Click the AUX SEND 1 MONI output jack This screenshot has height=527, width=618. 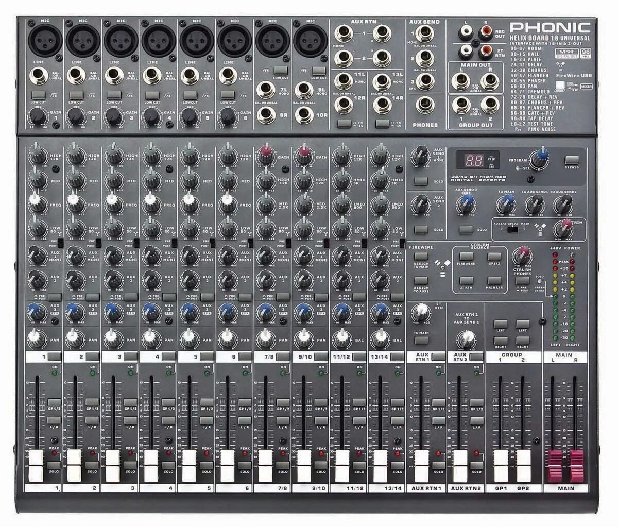(425, 35)
